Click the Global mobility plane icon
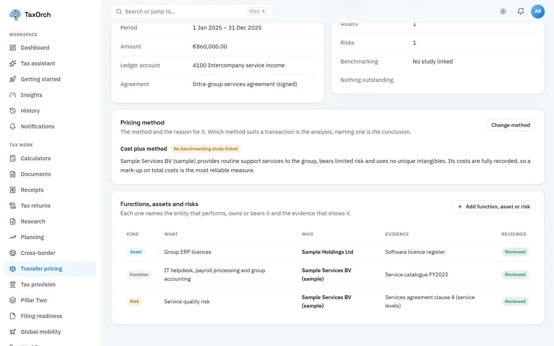 13,332
